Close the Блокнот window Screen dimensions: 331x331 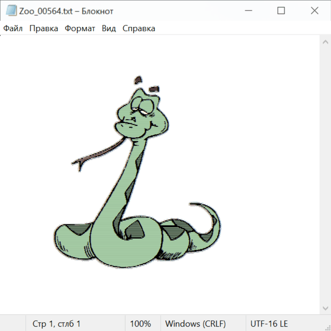tap(314, 11)
